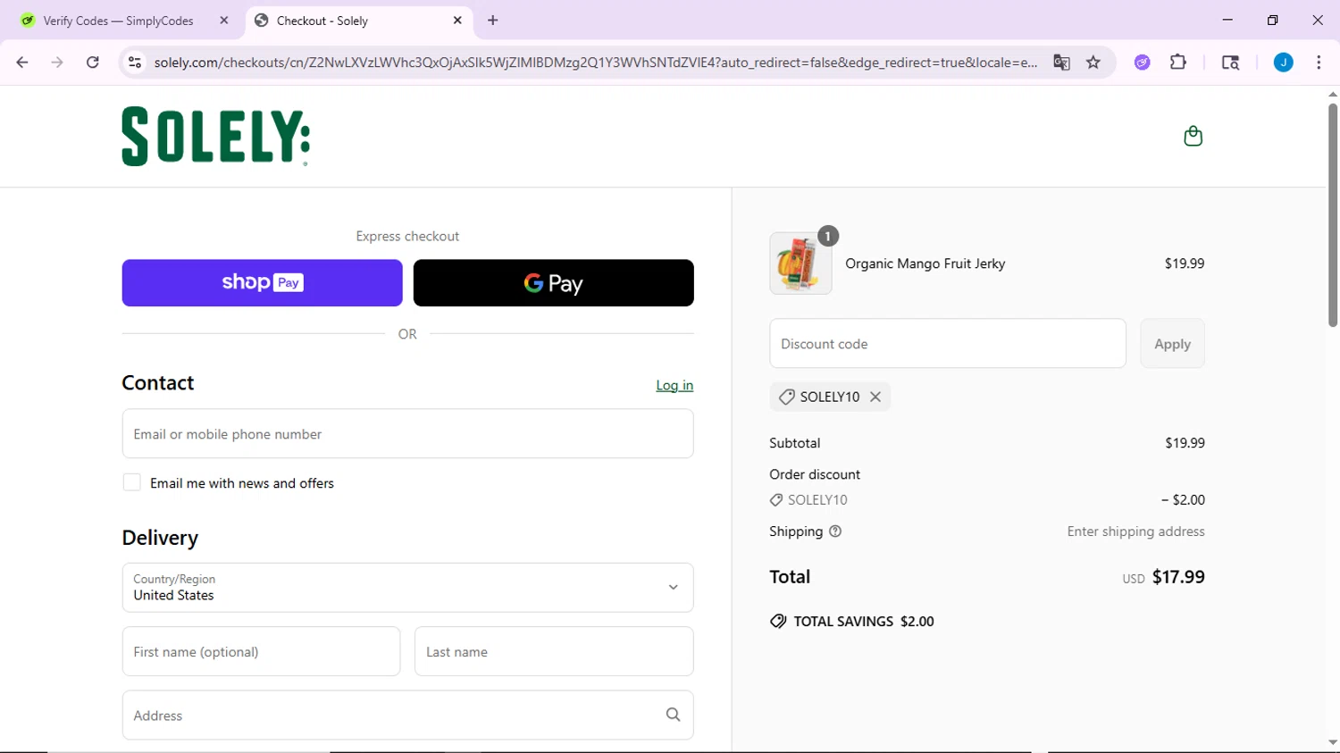Open the browser extensions puzzle icon
Viewport: 1340px width, 753px height.
click(1178, 63)
